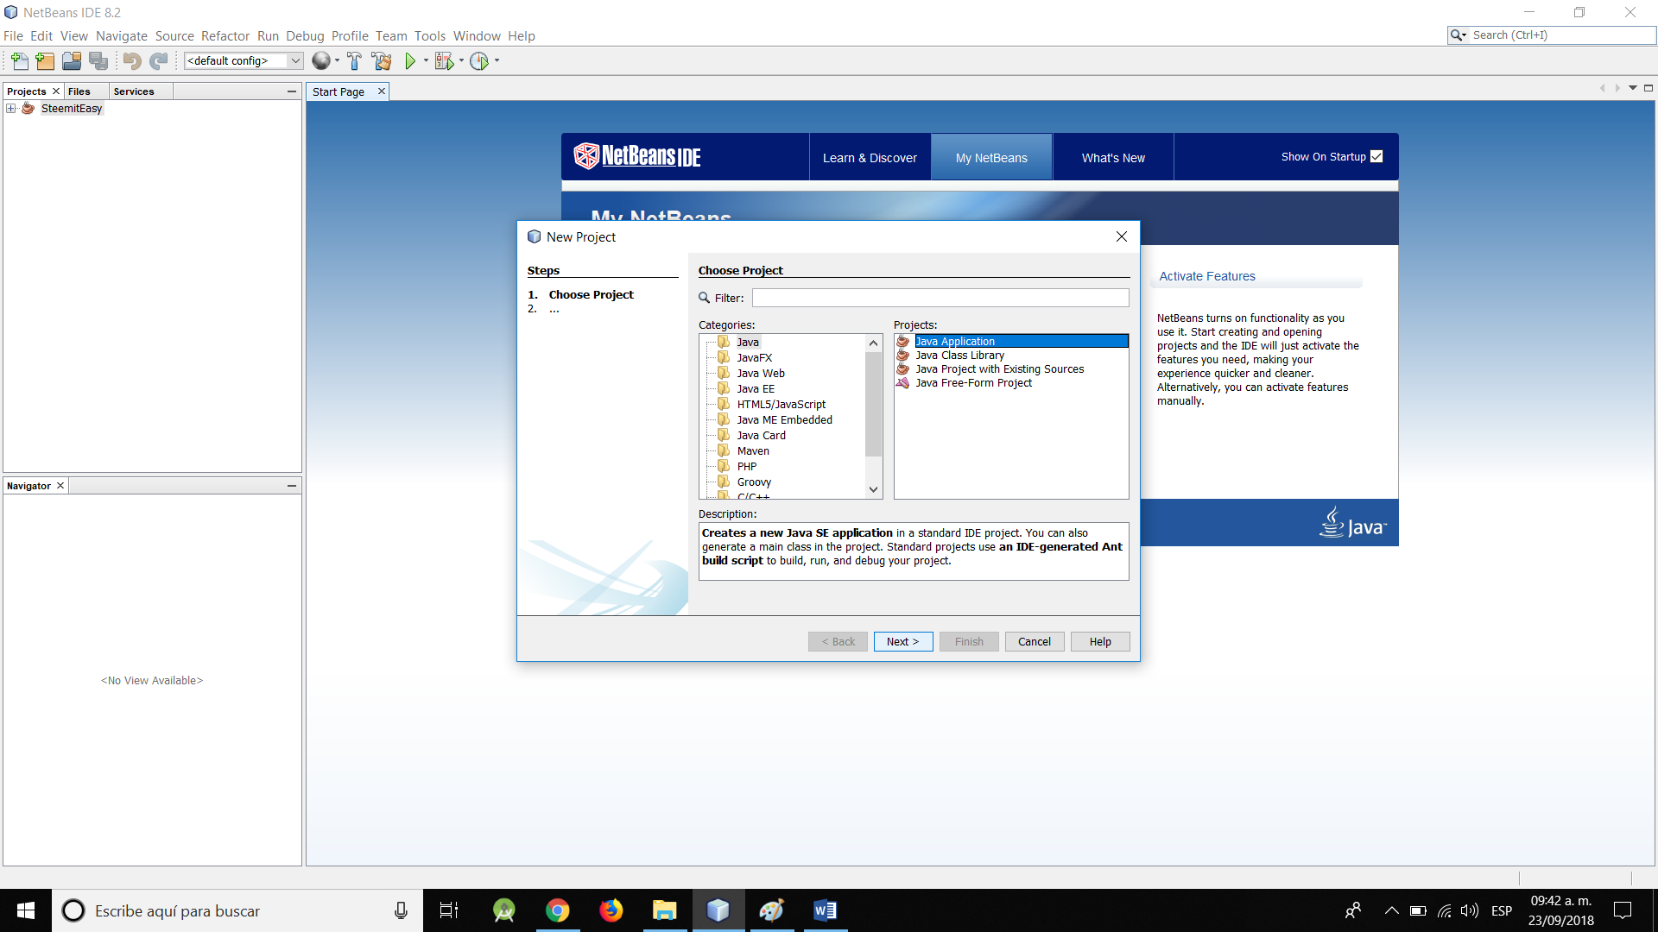
Task: Click the Categories list scrollbar thumb
Action: click(874, 403)
